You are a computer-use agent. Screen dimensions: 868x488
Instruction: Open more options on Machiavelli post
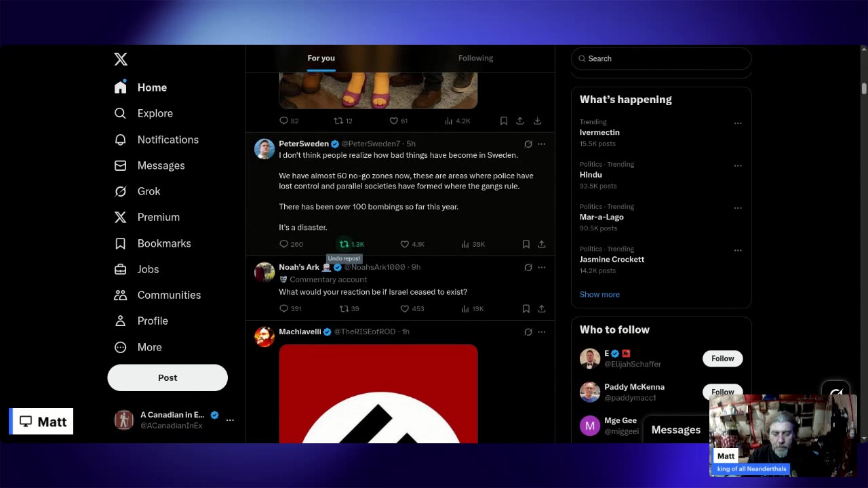(x=542, y=331)
